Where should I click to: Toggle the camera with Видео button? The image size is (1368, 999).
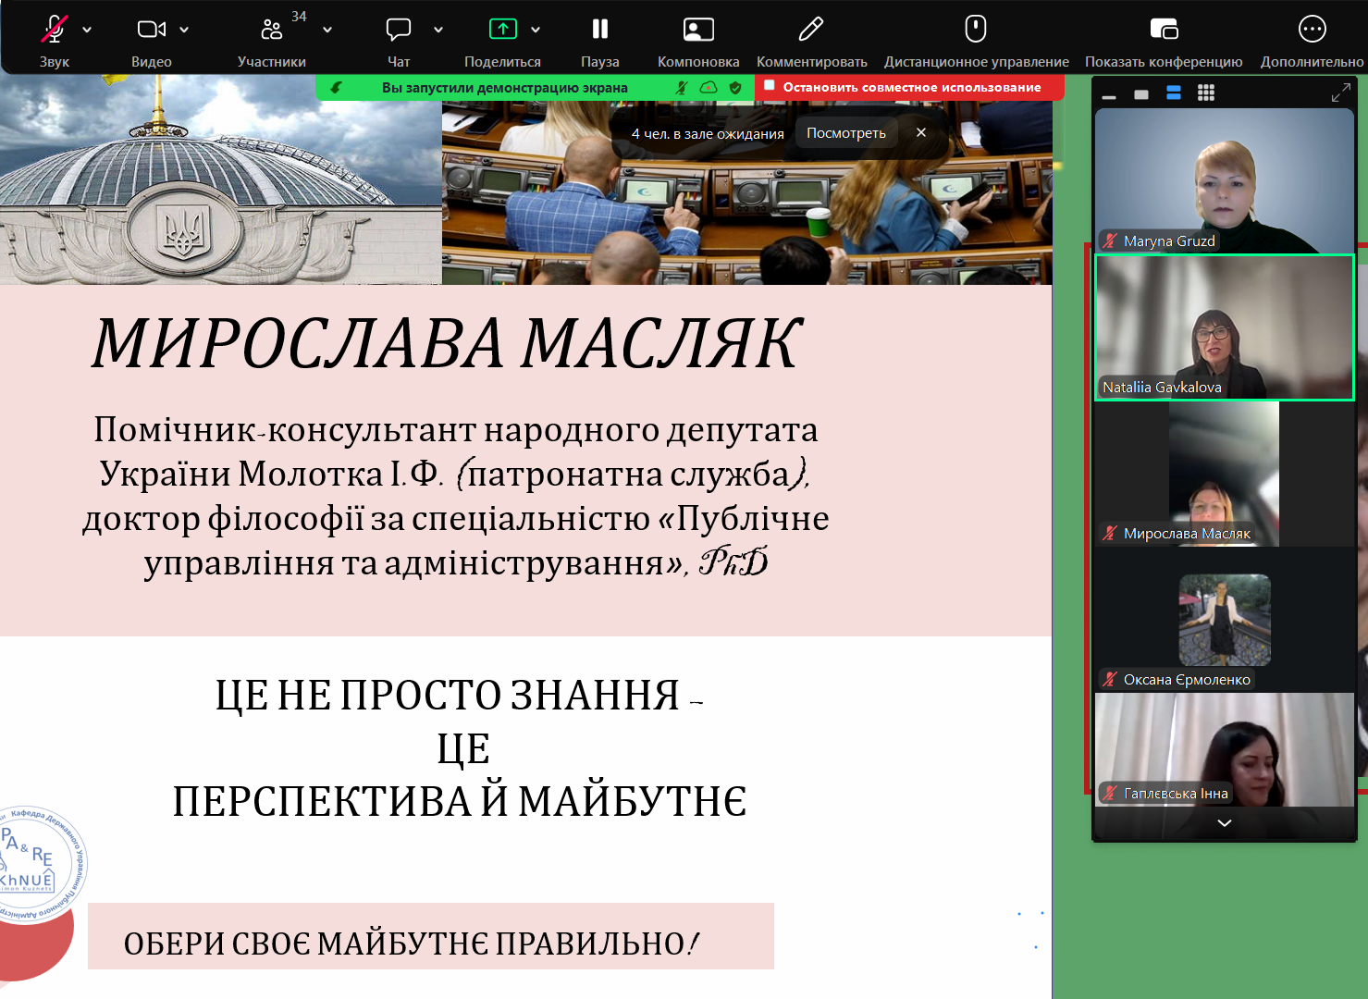point(151,31)
